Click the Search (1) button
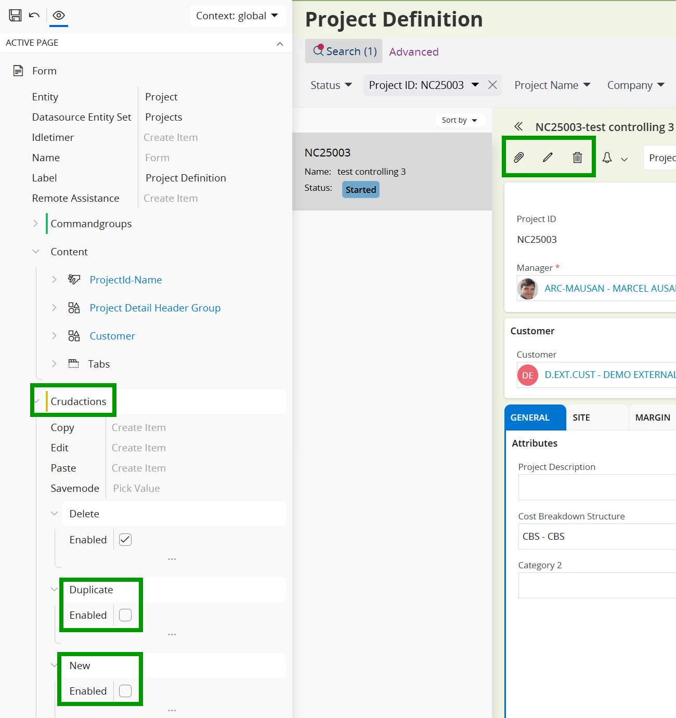 tap(344, 51)
